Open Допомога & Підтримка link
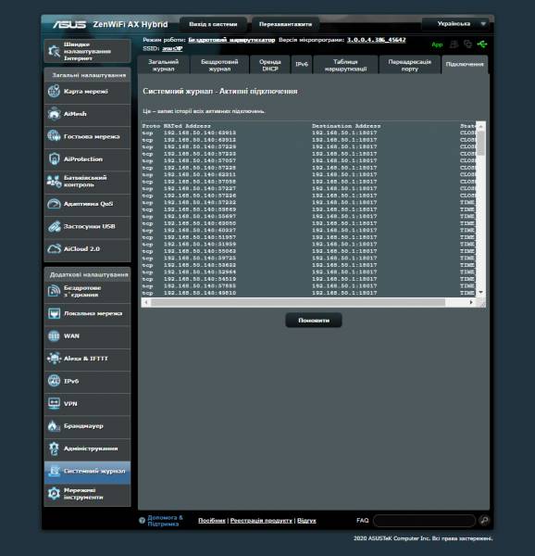Viewport: 535px width, 556px height. pyautogui.click(x=165, y=521)
